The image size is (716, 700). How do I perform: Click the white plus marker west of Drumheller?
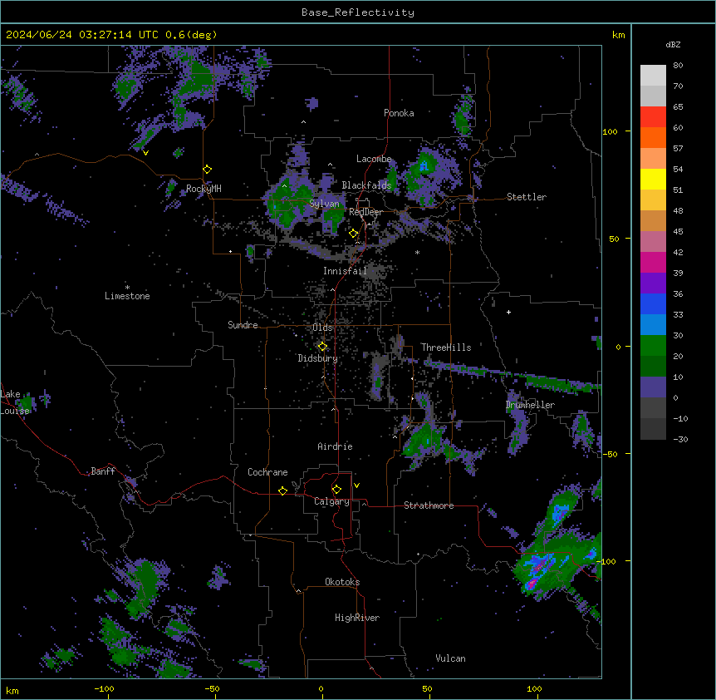[x=508, y=312]
